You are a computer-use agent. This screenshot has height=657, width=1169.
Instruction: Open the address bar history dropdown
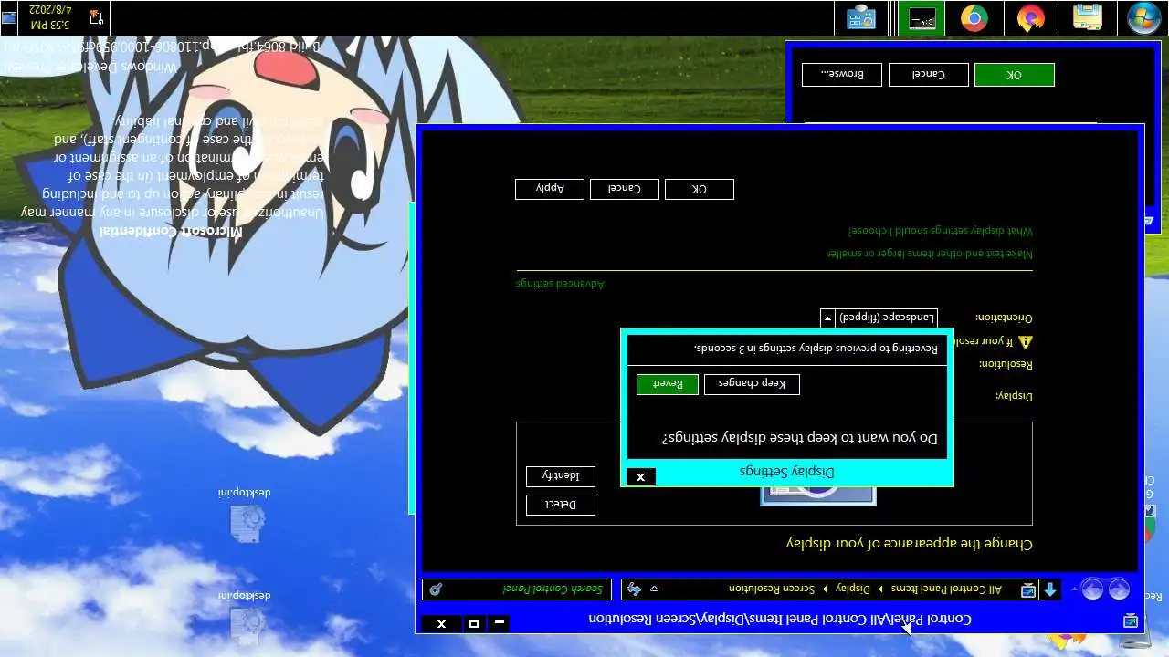point(655,589)
